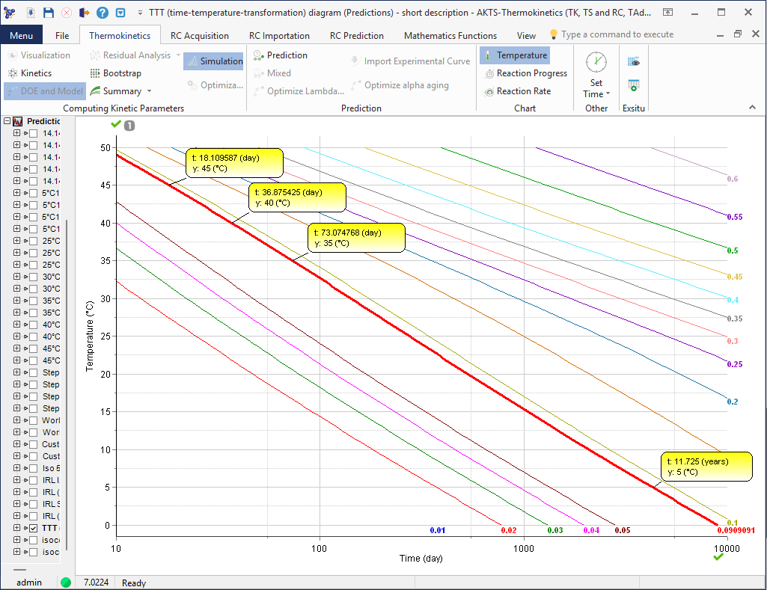Uncheck the TTT tree item checkbox

[33, 528]
